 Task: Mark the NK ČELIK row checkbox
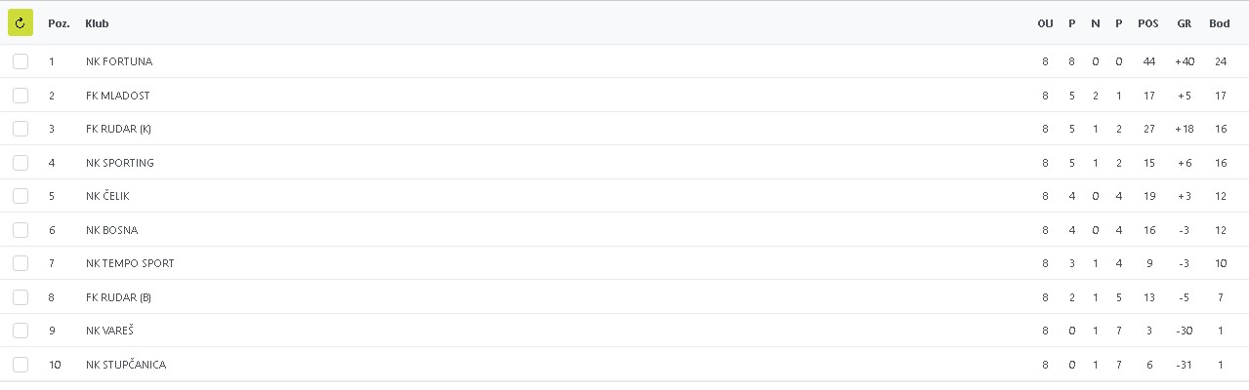[x=21, y=196]
